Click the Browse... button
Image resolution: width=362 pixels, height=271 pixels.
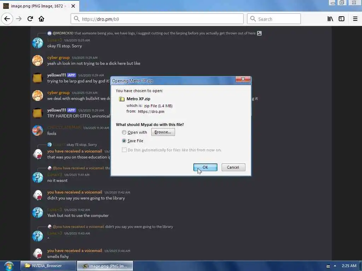click(x=163, y=132)
